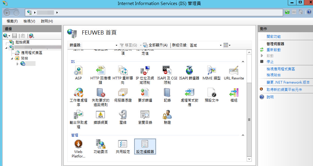Screen dimensions: 313x166
Task: Click 檢視站台 link
Action: (x=274, y=75)
